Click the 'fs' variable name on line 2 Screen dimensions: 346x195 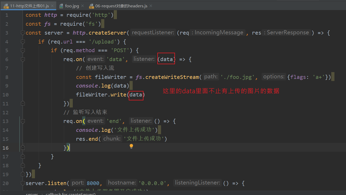coord(48,24)
